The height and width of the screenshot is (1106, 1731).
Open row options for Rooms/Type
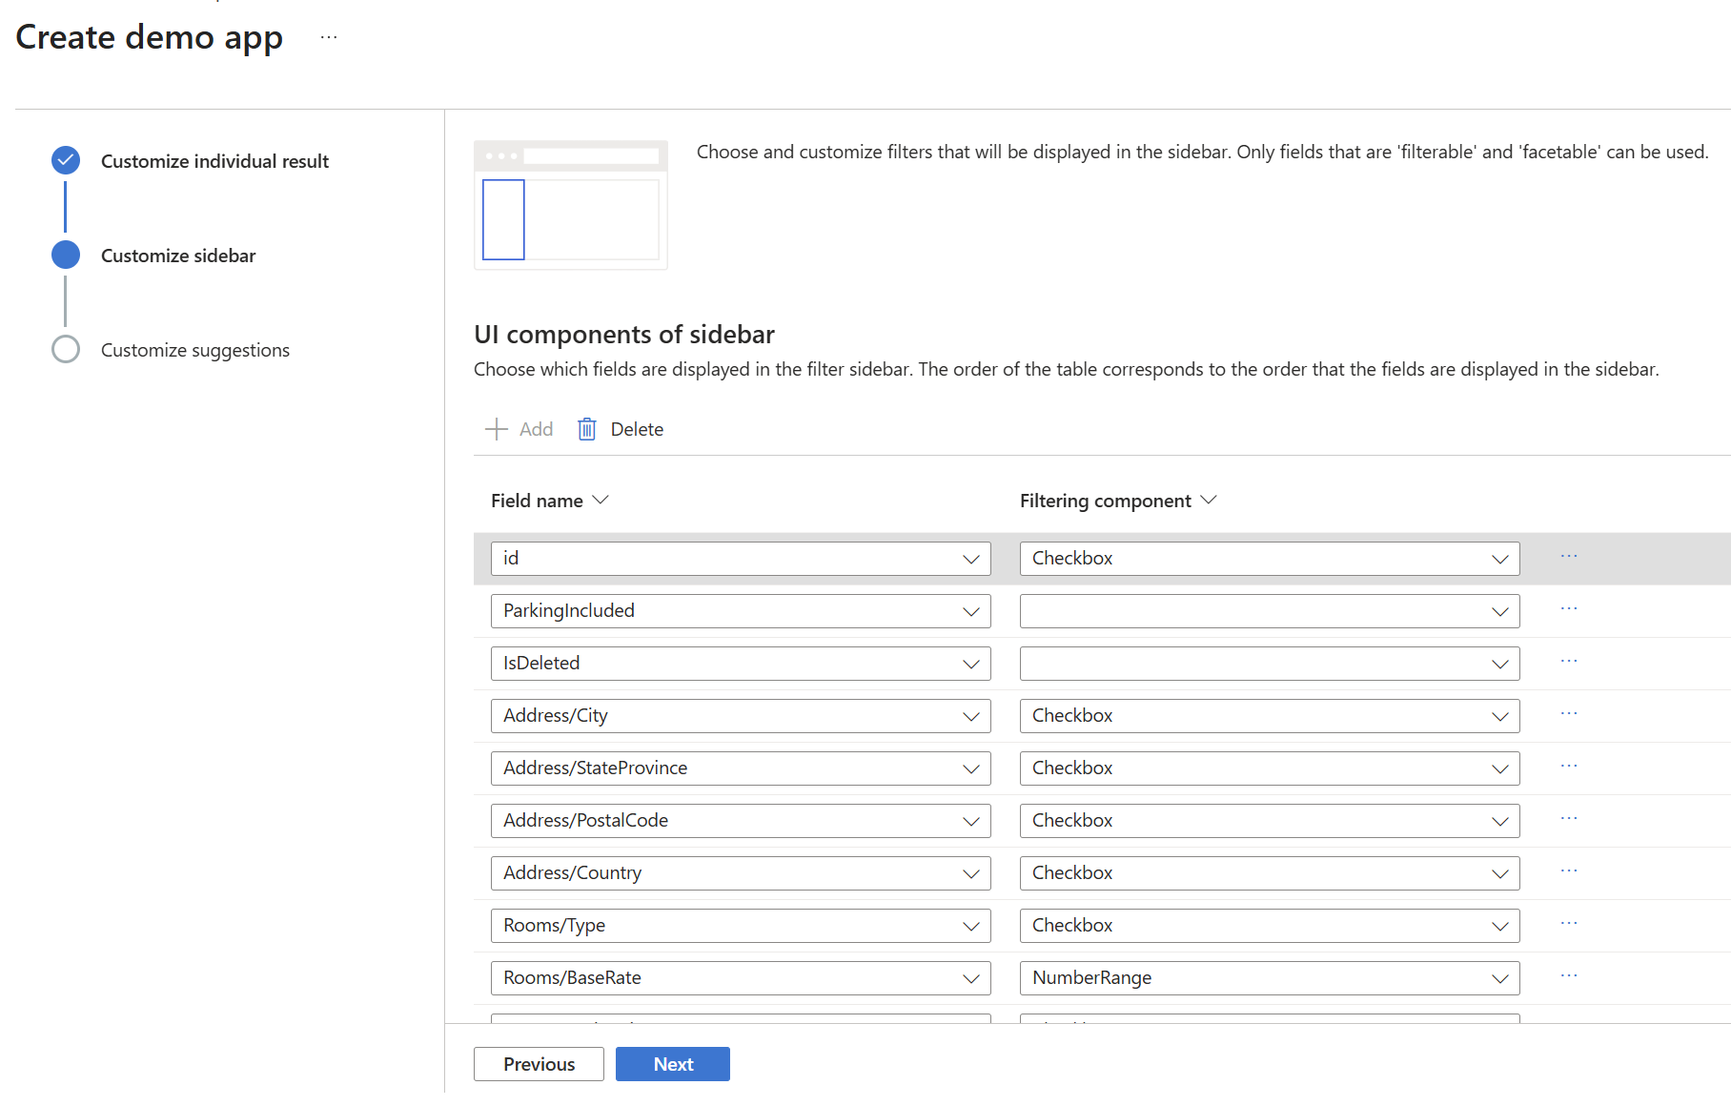(1569, 923)
